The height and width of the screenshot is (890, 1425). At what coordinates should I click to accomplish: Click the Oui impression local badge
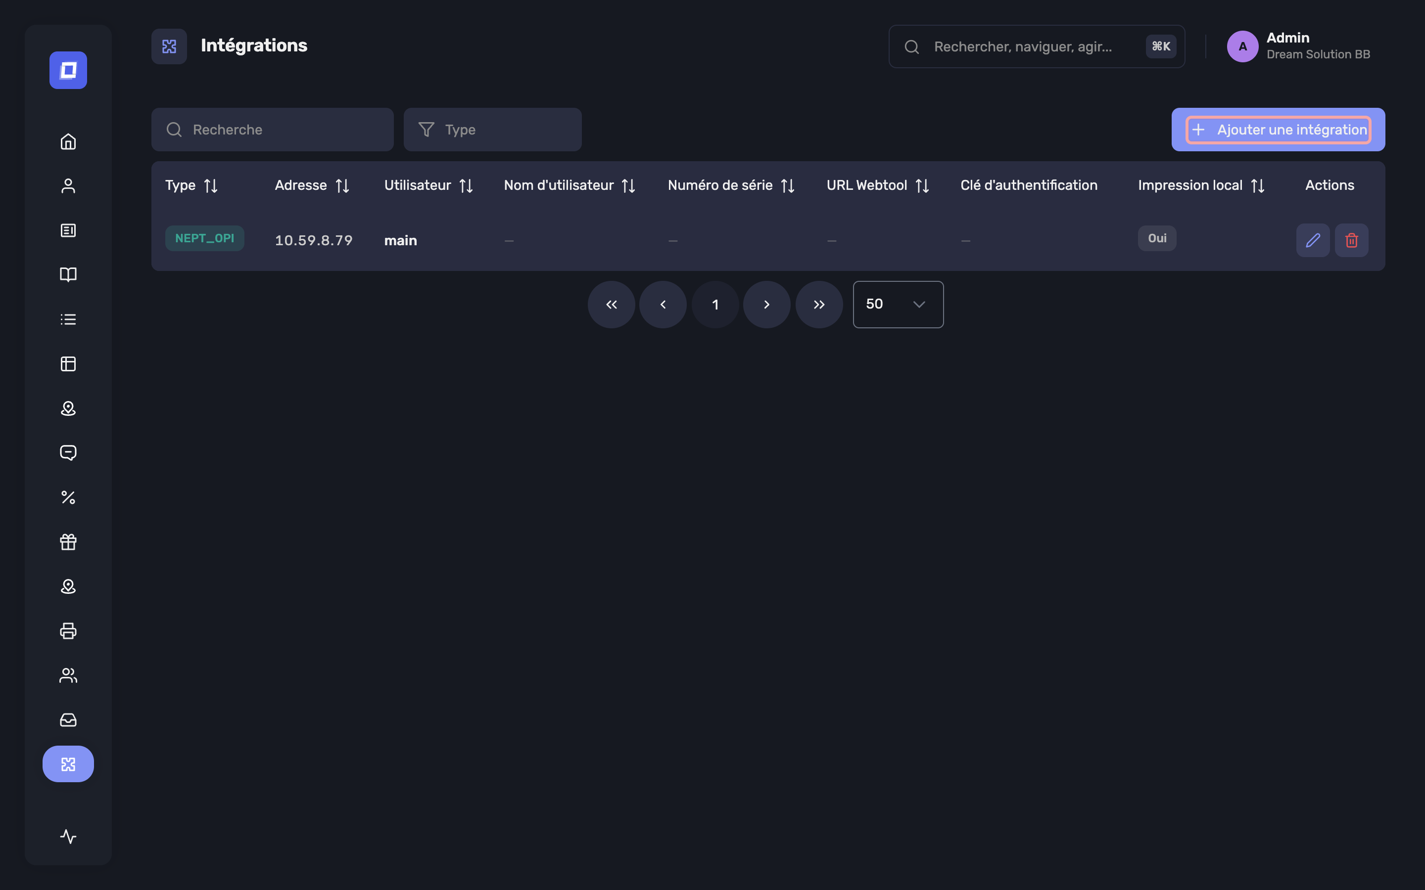(1156, 238)
